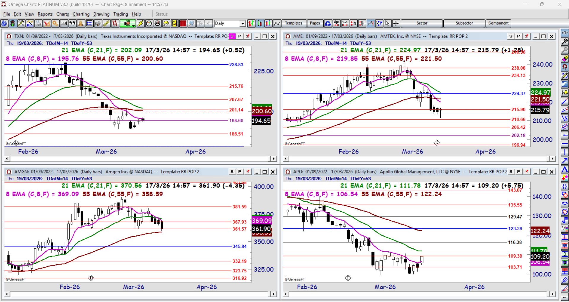Click the film strip icon

pos(175,23)
